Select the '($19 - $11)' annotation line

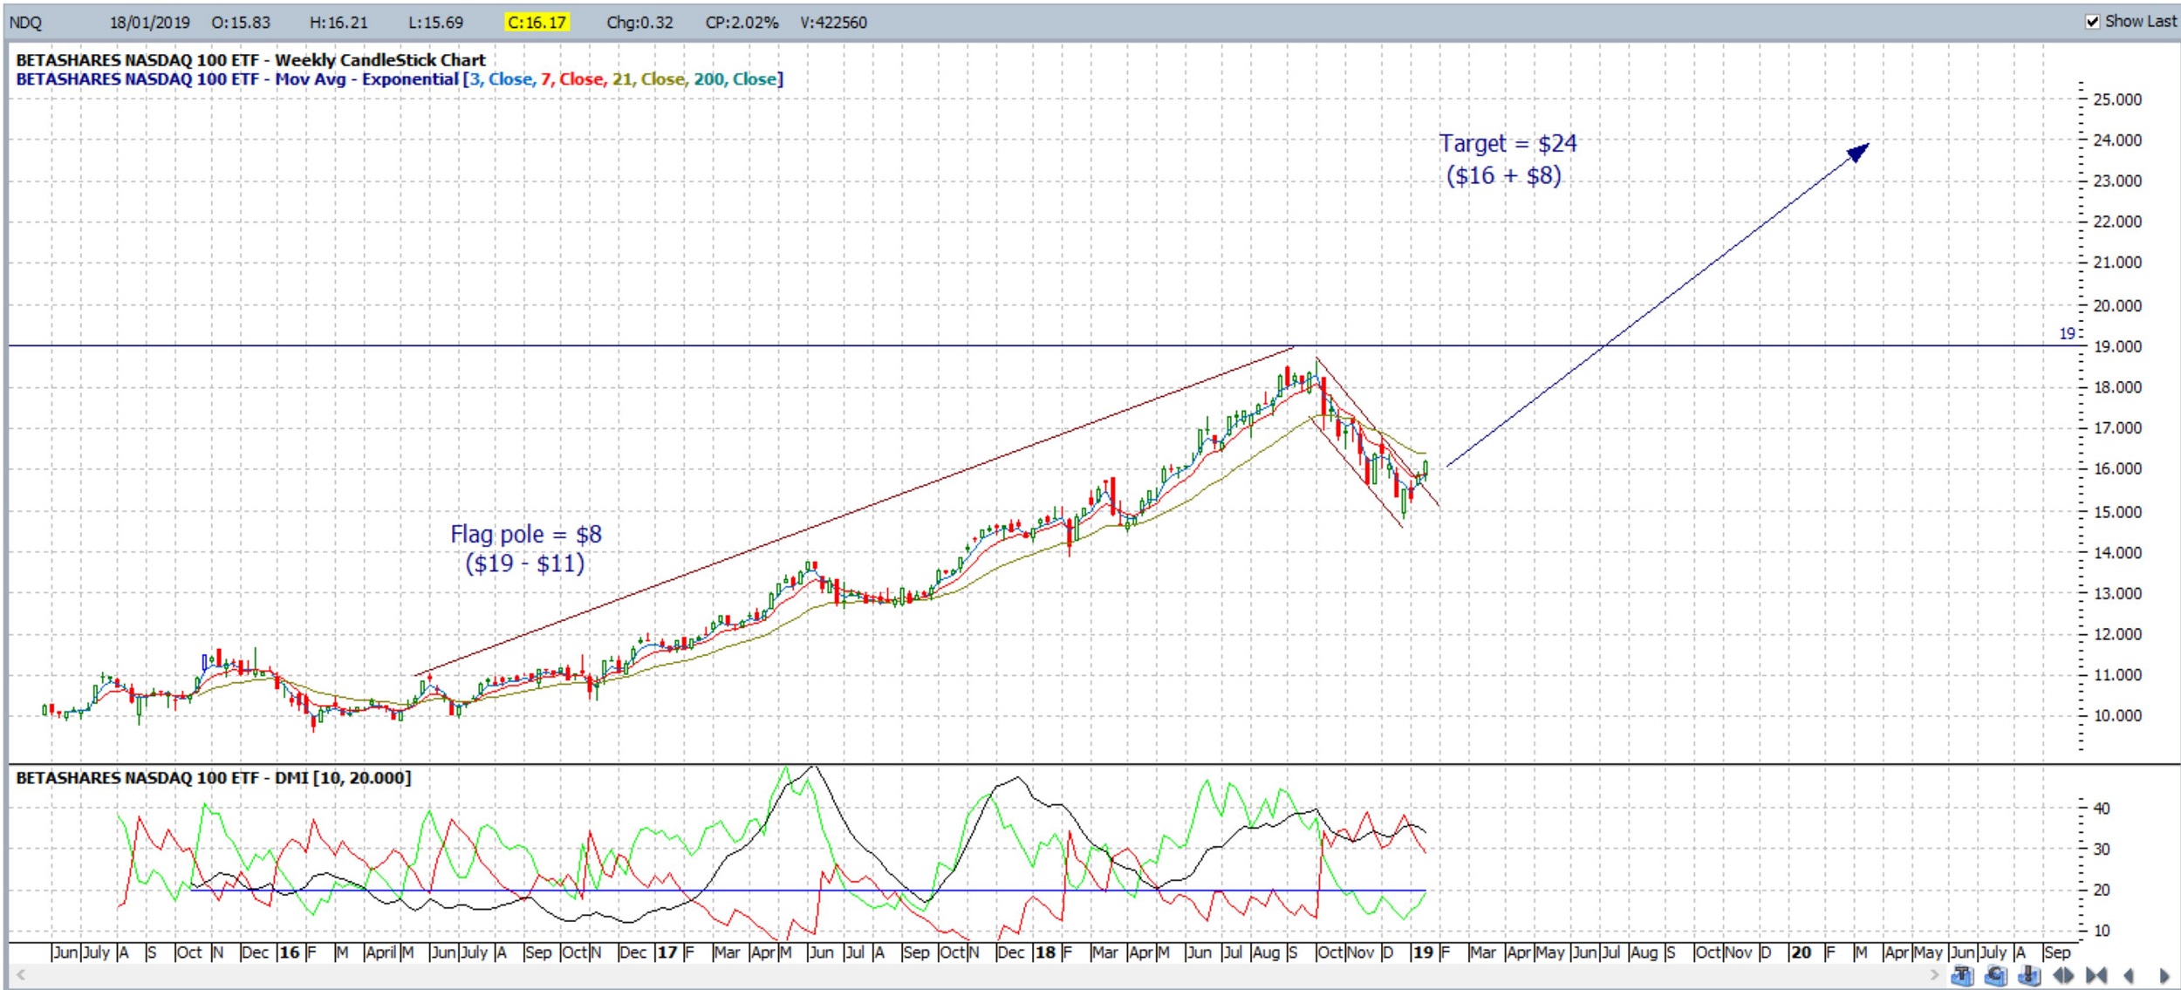point(525,563)
